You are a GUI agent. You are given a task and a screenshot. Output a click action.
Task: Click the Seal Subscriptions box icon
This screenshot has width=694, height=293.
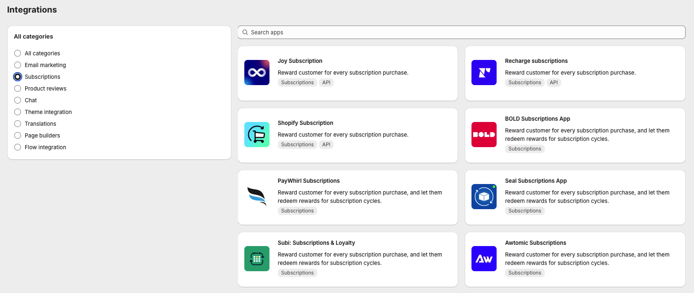[x=484, y=197]
